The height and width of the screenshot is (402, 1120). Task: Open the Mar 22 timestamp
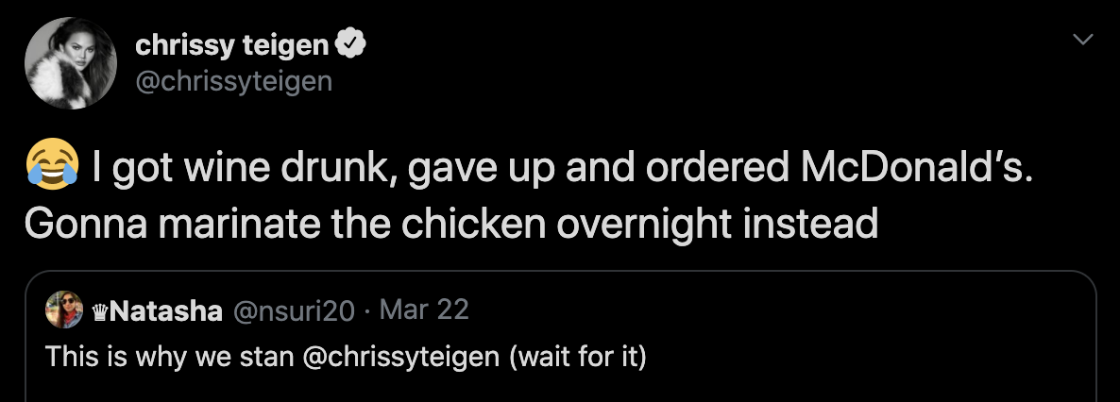pyautogui.click(x=424, y=310)
